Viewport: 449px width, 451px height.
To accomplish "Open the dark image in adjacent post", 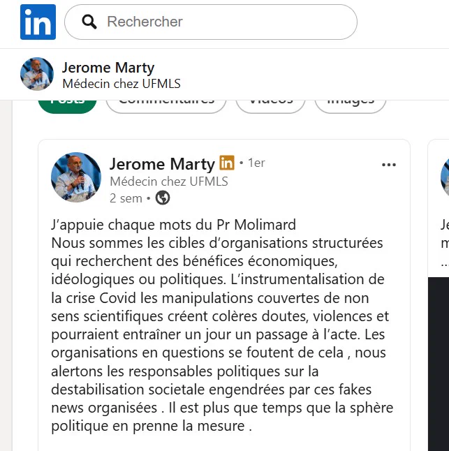I will [439, 364].
